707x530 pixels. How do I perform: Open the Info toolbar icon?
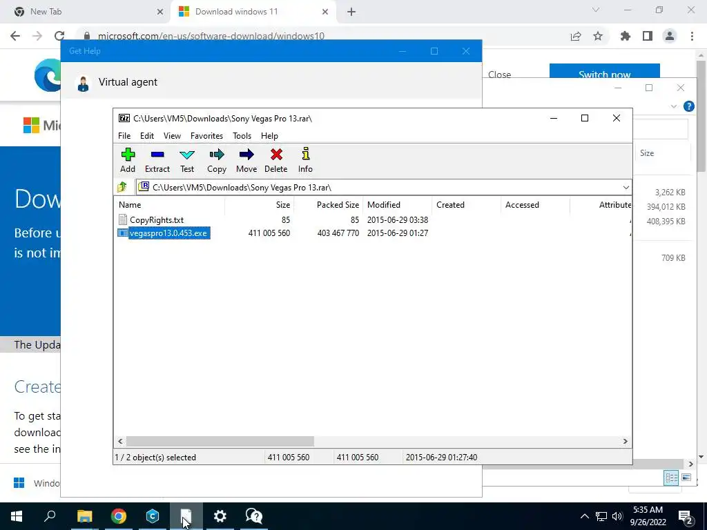305,160
